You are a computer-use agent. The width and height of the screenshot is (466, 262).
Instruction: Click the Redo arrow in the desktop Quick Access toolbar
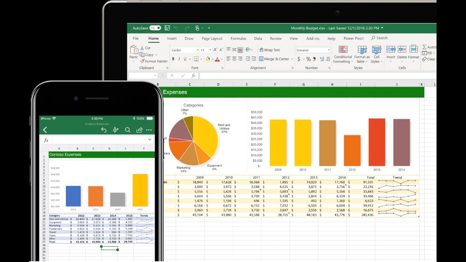click(187, 28)
